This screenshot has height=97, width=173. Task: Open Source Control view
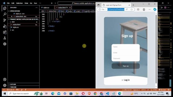pos(5,20)
